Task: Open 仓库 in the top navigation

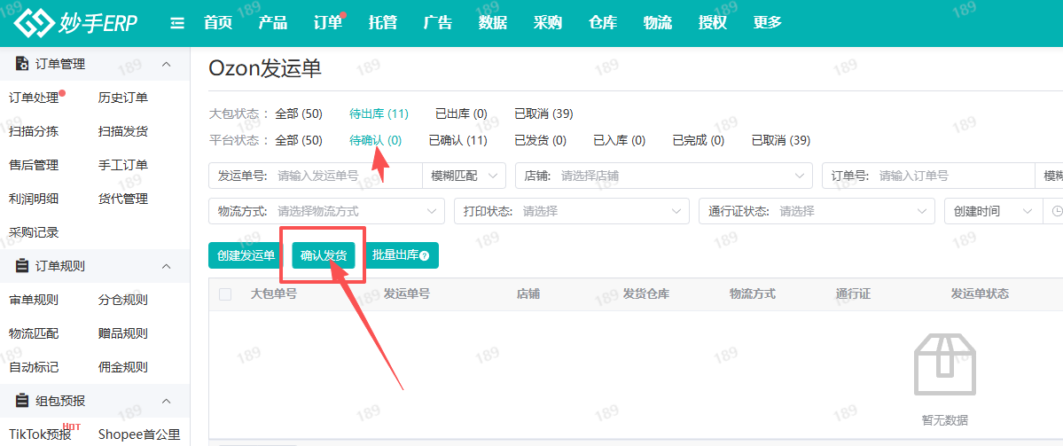Action: (603, 22)
